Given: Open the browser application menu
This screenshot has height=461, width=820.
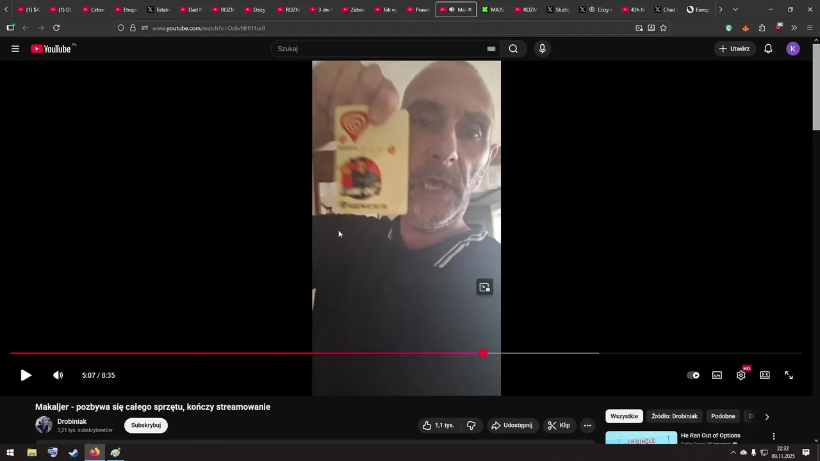Looking at the screenshot, I should click(810, 28).
